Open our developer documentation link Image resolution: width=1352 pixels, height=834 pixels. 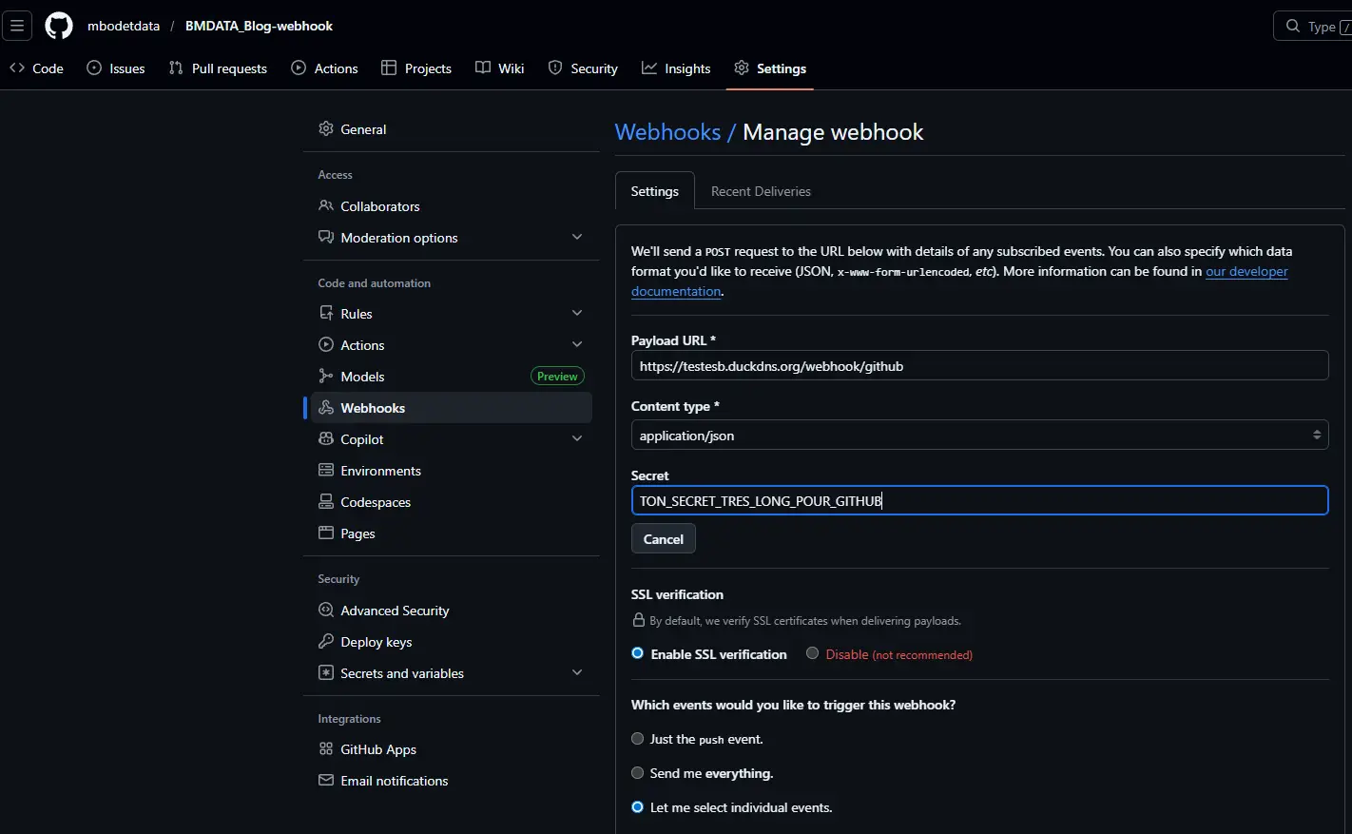coord(1246,271)
